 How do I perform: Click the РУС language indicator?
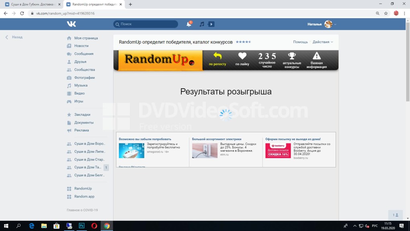click(x=375, y=226)
